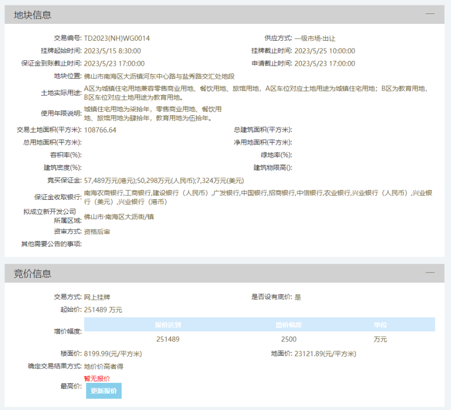Viewport: 451px width, 410px height.
Task: Click the 251489 万元 starting price value
Action: pyautogui.click(x=103, y=310)
